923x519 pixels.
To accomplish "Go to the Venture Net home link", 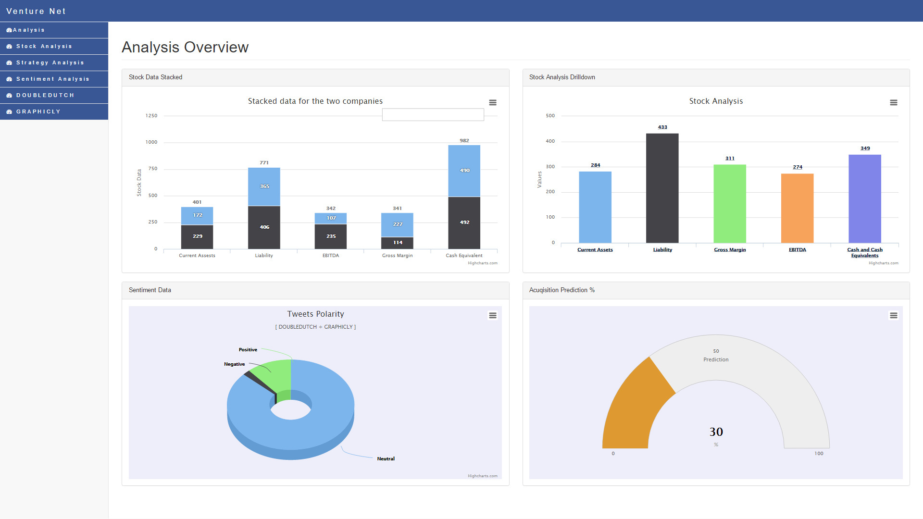I will [x=36, y=11].
